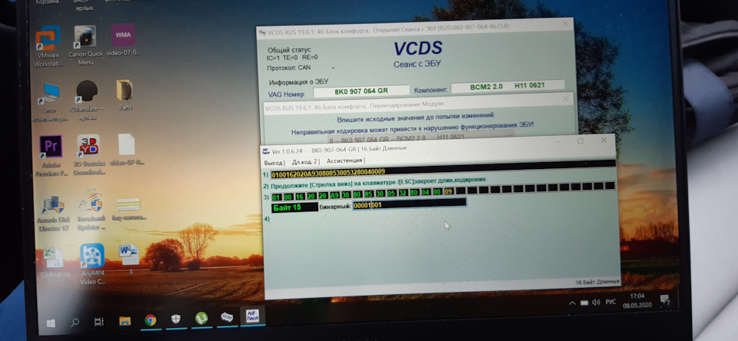Image resolution: width=738 pixels, height=341 pixels.
Task: Select the WMA video-07-0 file icon
Action: [x=123, y=40]
